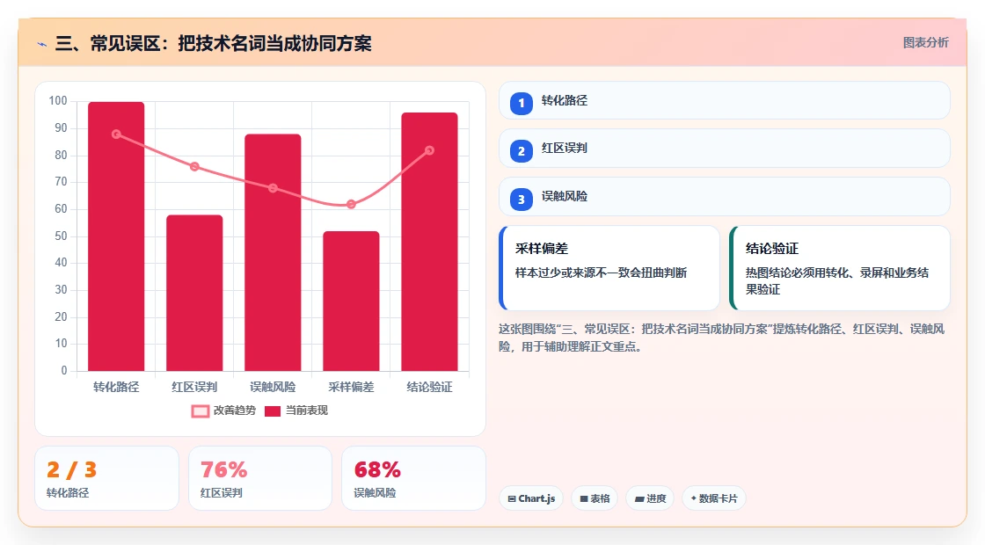This screenshot has width=985, height=545.
Task: Click the 误触风险 x-axis label
Action: (x=273, y=388)
